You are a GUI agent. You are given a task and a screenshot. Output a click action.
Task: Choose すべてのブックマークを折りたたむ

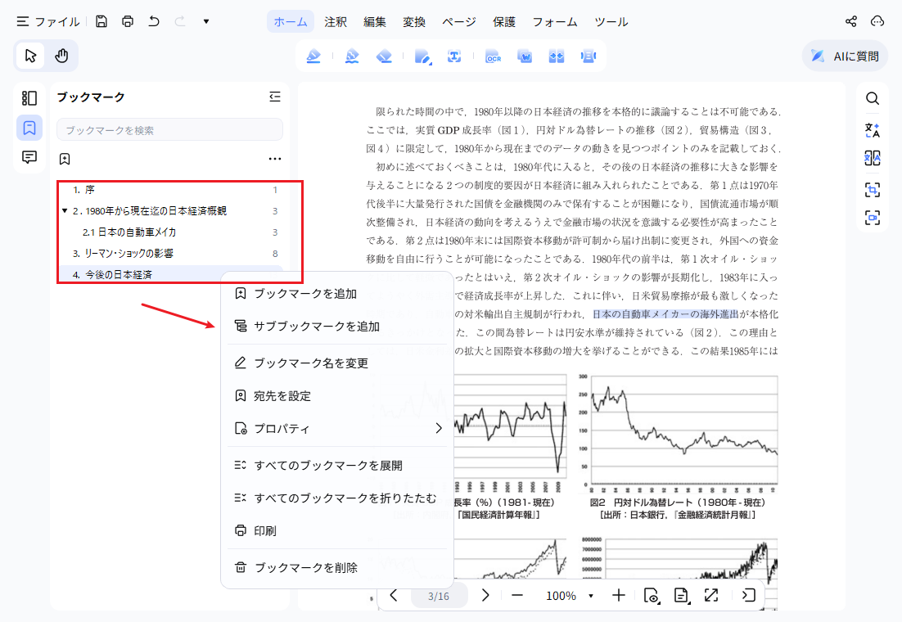pyautogui.click(x=336, y=498)
